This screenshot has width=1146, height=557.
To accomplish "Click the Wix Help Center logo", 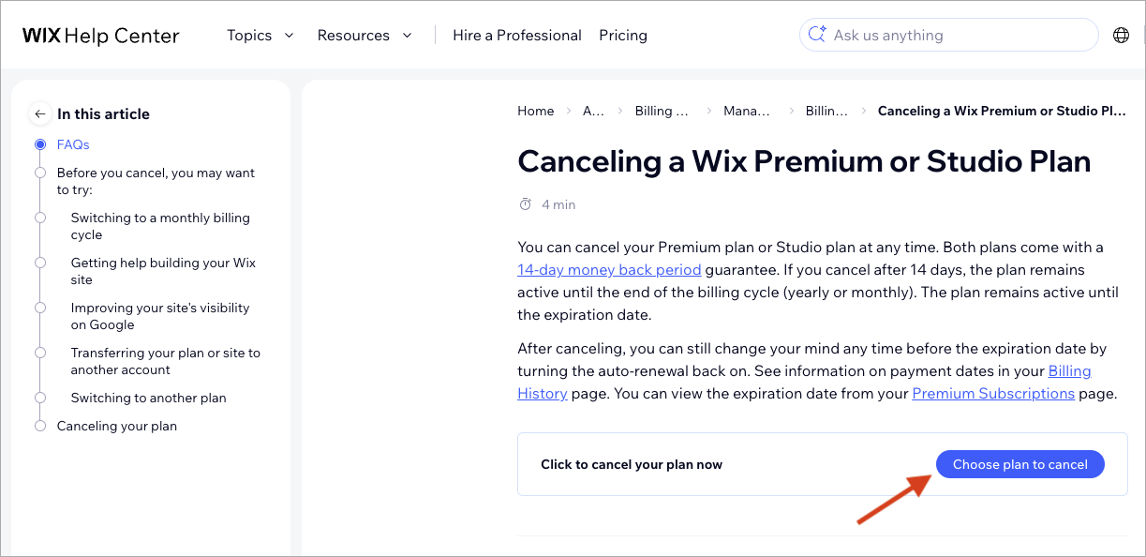I will (x=100, y=35).
